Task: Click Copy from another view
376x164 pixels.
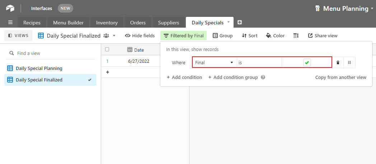Action: click(x=340, y=77)
